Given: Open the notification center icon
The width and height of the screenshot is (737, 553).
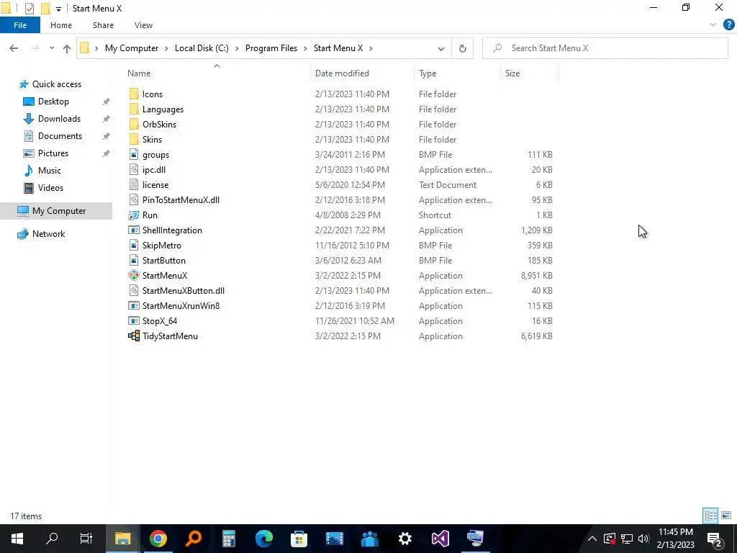Looking at the screenshot, I should click(715, 539).
